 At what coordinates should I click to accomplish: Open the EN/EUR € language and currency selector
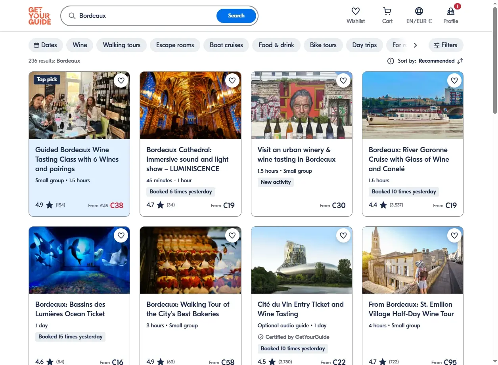pos(419,16)
